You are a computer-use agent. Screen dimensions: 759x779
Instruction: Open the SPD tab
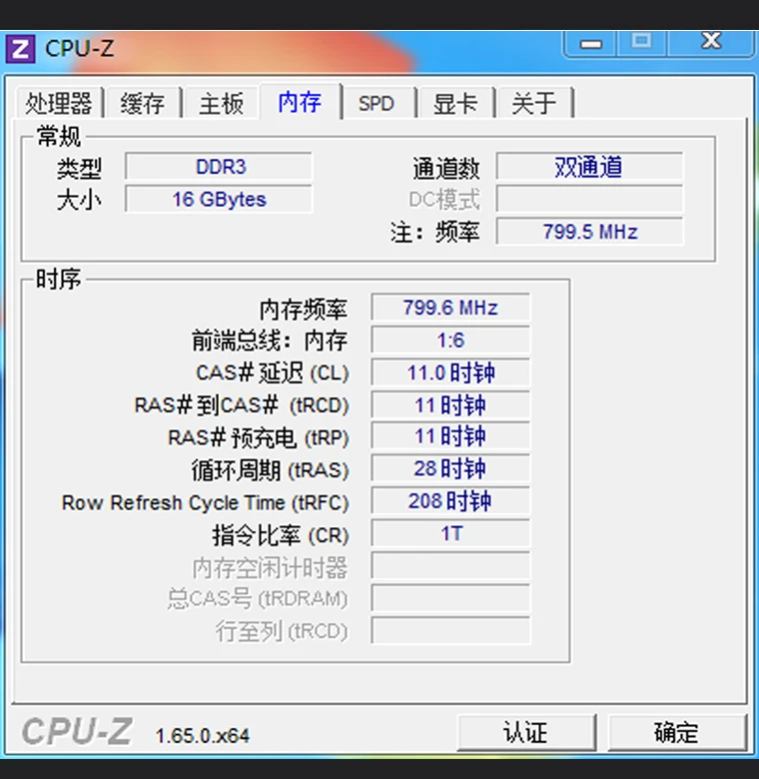click(377, 103)
